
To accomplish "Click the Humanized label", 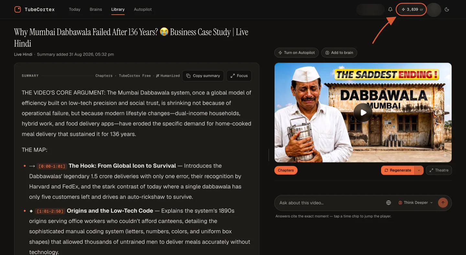I will point(168,76).
